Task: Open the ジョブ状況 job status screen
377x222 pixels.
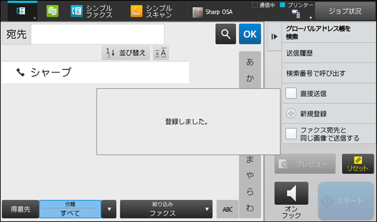Action: 345,11
